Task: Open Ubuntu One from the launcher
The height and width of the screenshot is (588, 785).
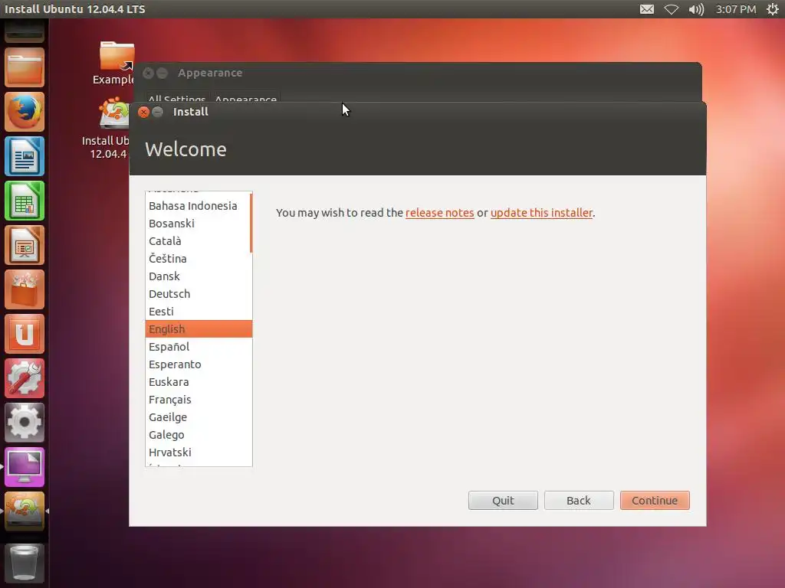Action: (x=24, y=334)
